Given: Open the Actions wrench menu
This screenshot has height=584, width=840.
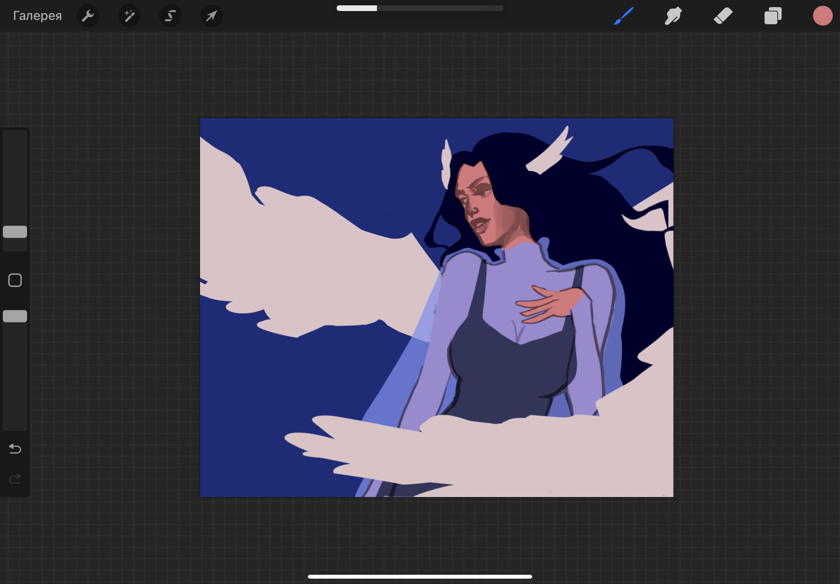Looking at the screenshot, I should tap(88, 16).
